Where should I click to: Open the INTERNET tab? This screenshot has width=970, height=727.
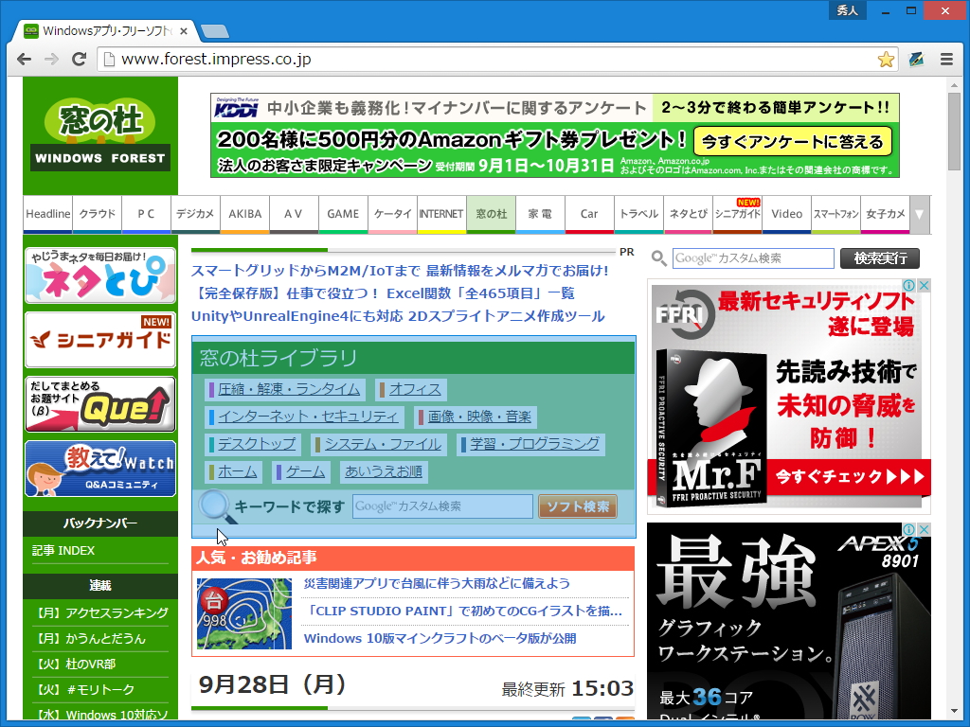coord(441,214)
